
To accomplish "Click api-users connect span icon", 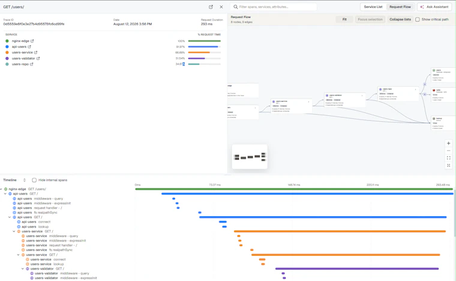I will point(19,222).
